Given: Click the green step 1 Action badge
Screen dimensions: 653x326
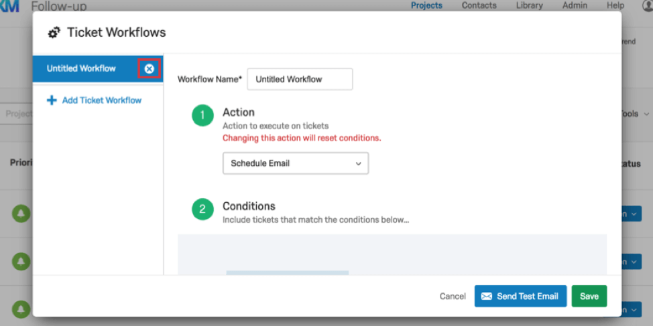Looking at the screenshot, I should [x=202, y=115].
